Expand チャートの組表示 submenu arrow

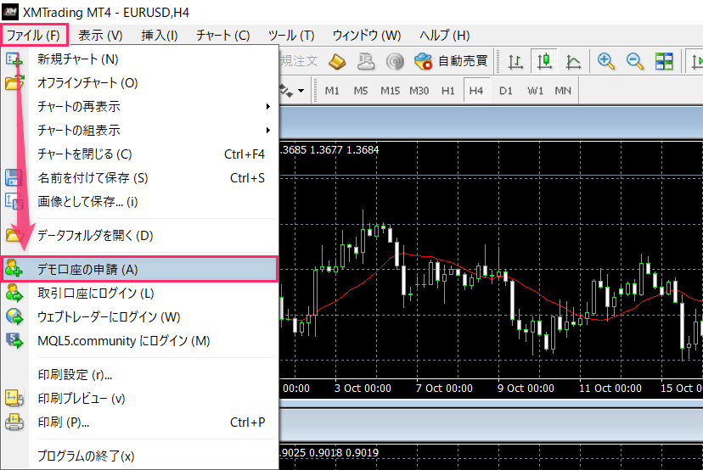[x=267, y=131]
